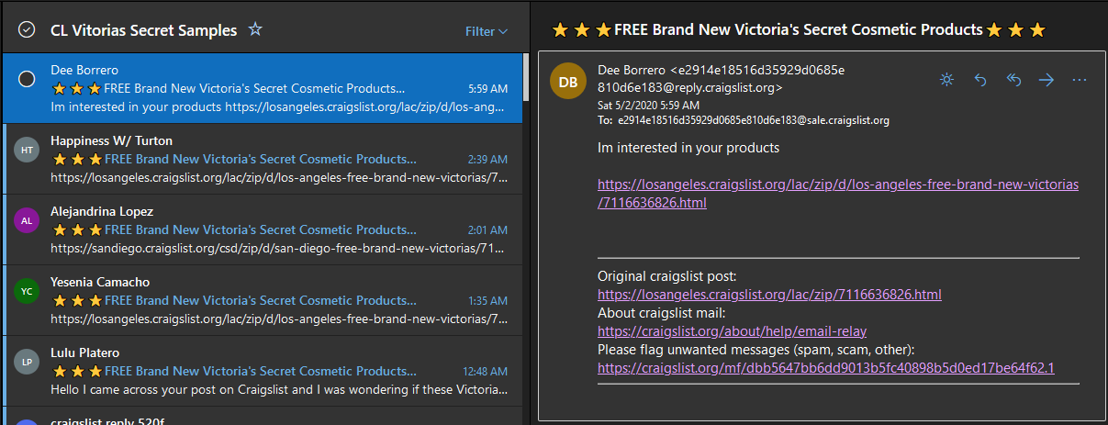Screen dimensions: 1108x425
Task: Click 'Im interested in your products' body text
Action: (x=688, y=148)
